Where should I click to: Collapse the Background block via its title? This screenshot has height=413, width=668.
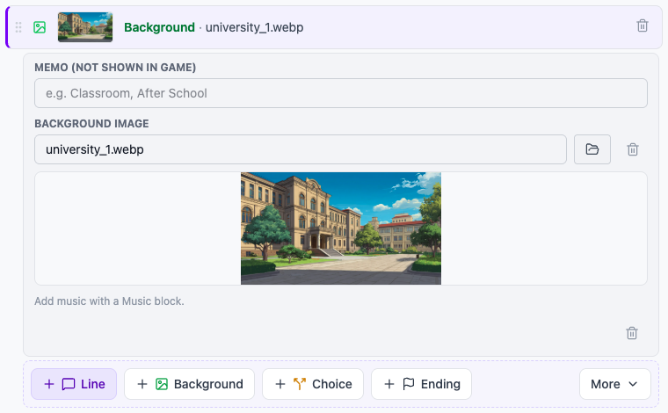pos(159,27)
